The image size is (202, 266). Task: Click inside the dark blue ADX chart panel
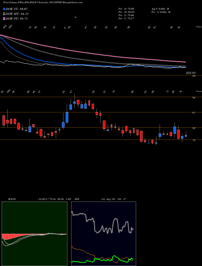pyautogui.click(x=103, y=234)
